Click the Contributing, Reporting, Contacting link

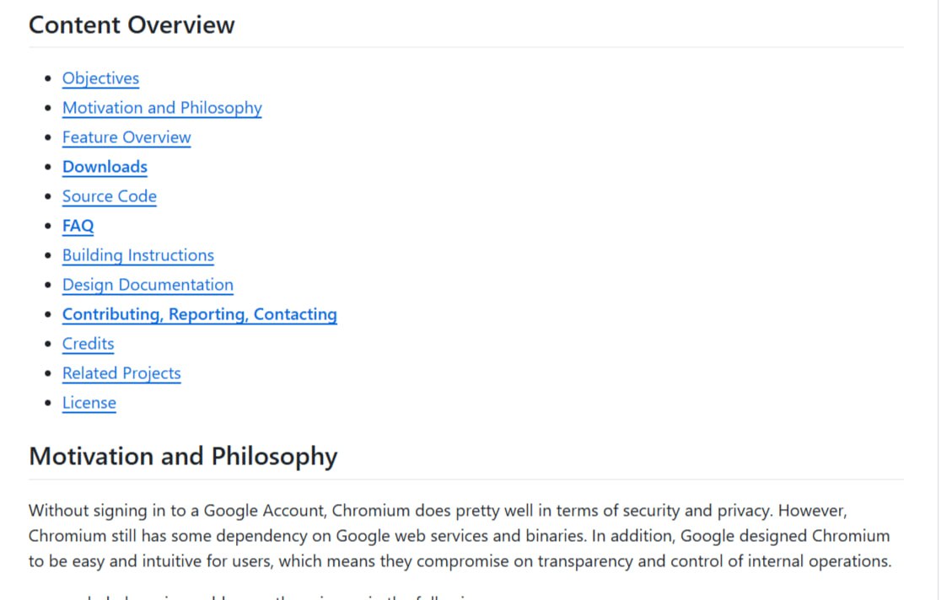point(199,314)
